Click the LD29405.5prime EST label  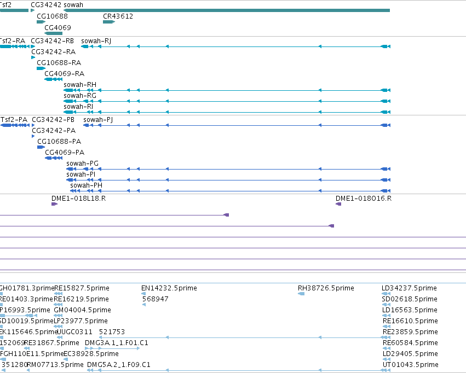click(x=411, y=354)
